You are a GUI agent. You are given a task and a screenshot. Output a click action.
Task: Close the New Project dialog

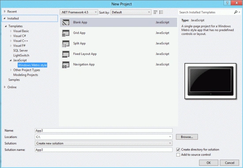click(237, 3)
